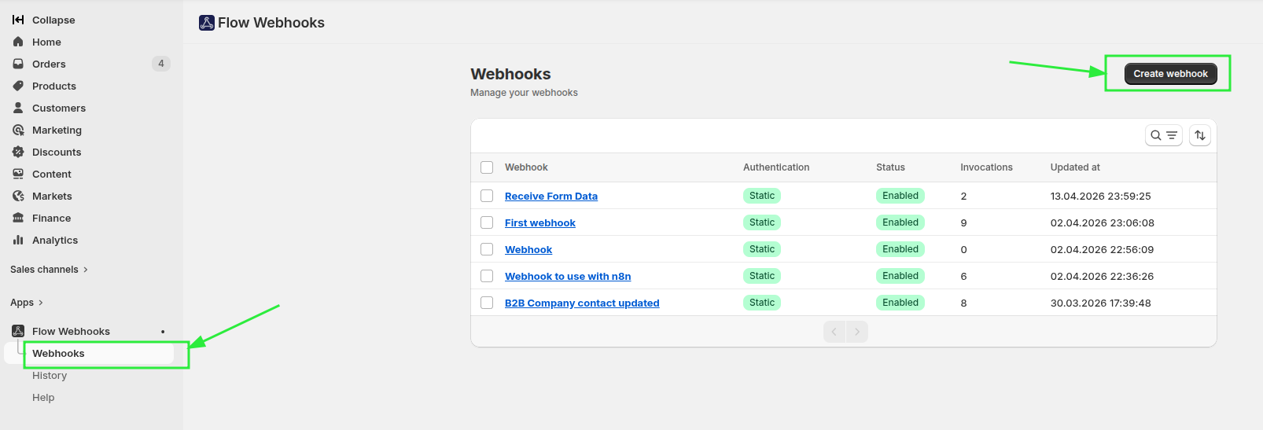Viewport: 1263px width, 430px height.
Task: Toggle the select-all webhooks checkbox
Action: click(487, 167)
